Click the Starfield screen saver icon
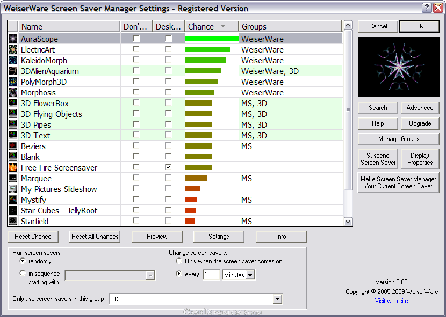446x317 pixels. tap(13, 221)
